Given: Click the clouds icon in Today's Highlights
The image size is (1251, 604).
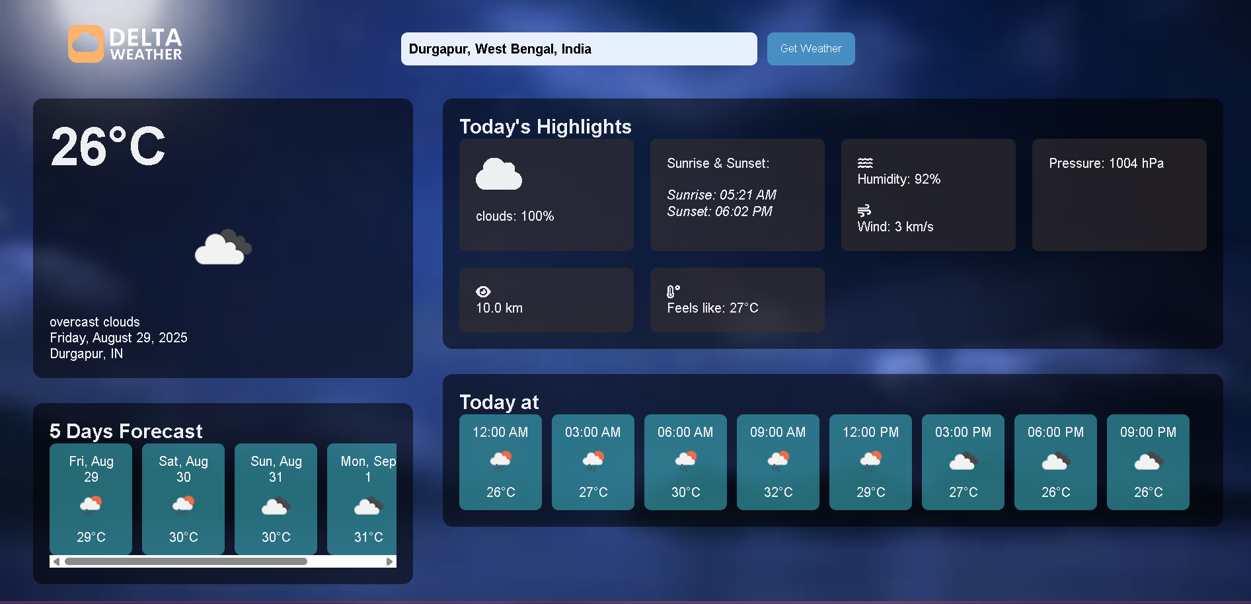Looking at the screenshot, I should point(498,174).
